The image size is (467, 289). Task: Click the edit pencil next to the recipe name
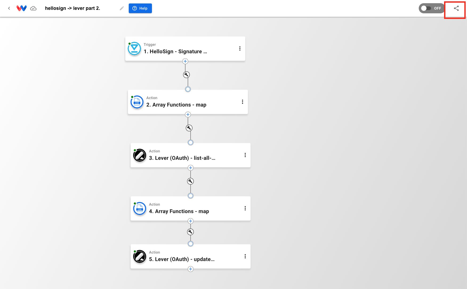(x=122, y=8)
